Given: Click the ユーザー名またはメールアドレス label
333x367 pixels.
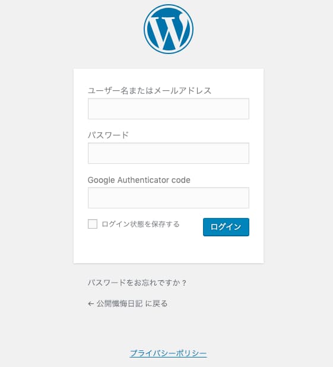Looking at the screenshot, I should pos(150,91).
